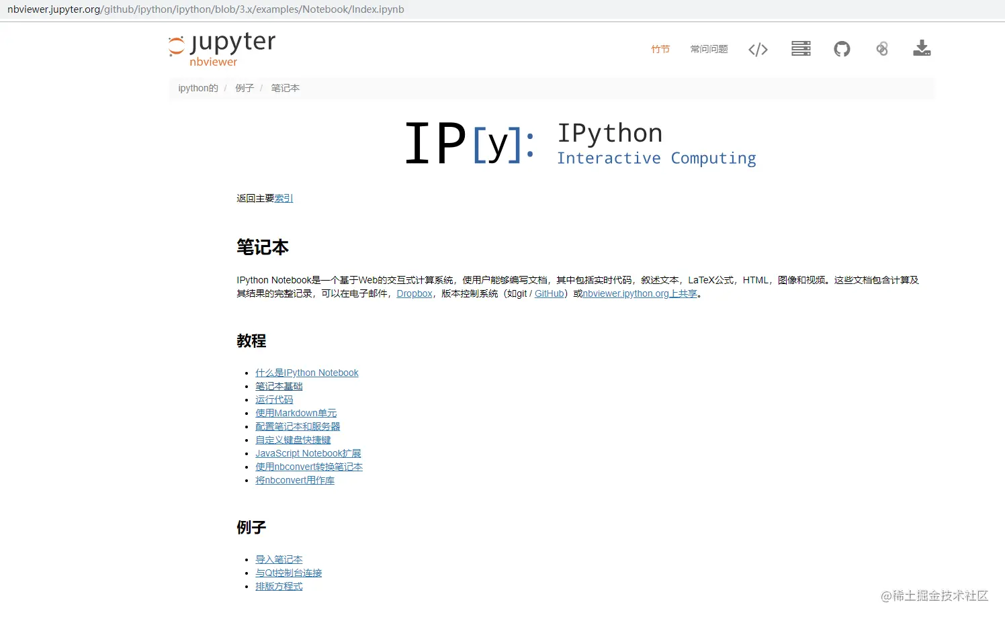Open 使用nbconvert转换笔记本 link

point(309,467)
